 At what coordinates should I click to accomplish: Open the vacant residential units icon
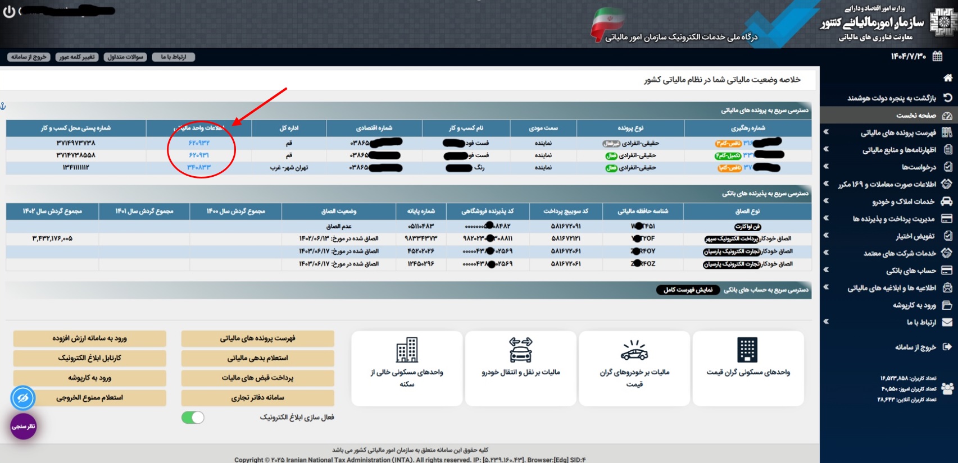point(407,350)
